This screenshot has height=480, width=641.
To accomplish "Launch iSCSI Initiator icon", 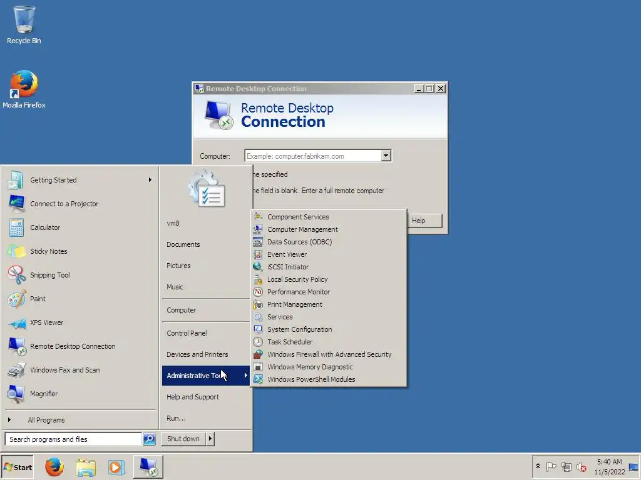I will click(257, 266).
